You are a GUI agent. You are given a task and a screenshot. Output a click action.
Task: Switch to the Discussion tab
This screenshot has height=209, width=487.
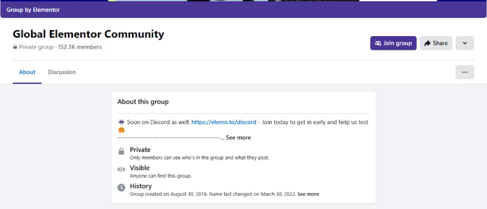[x=62, y=72]
